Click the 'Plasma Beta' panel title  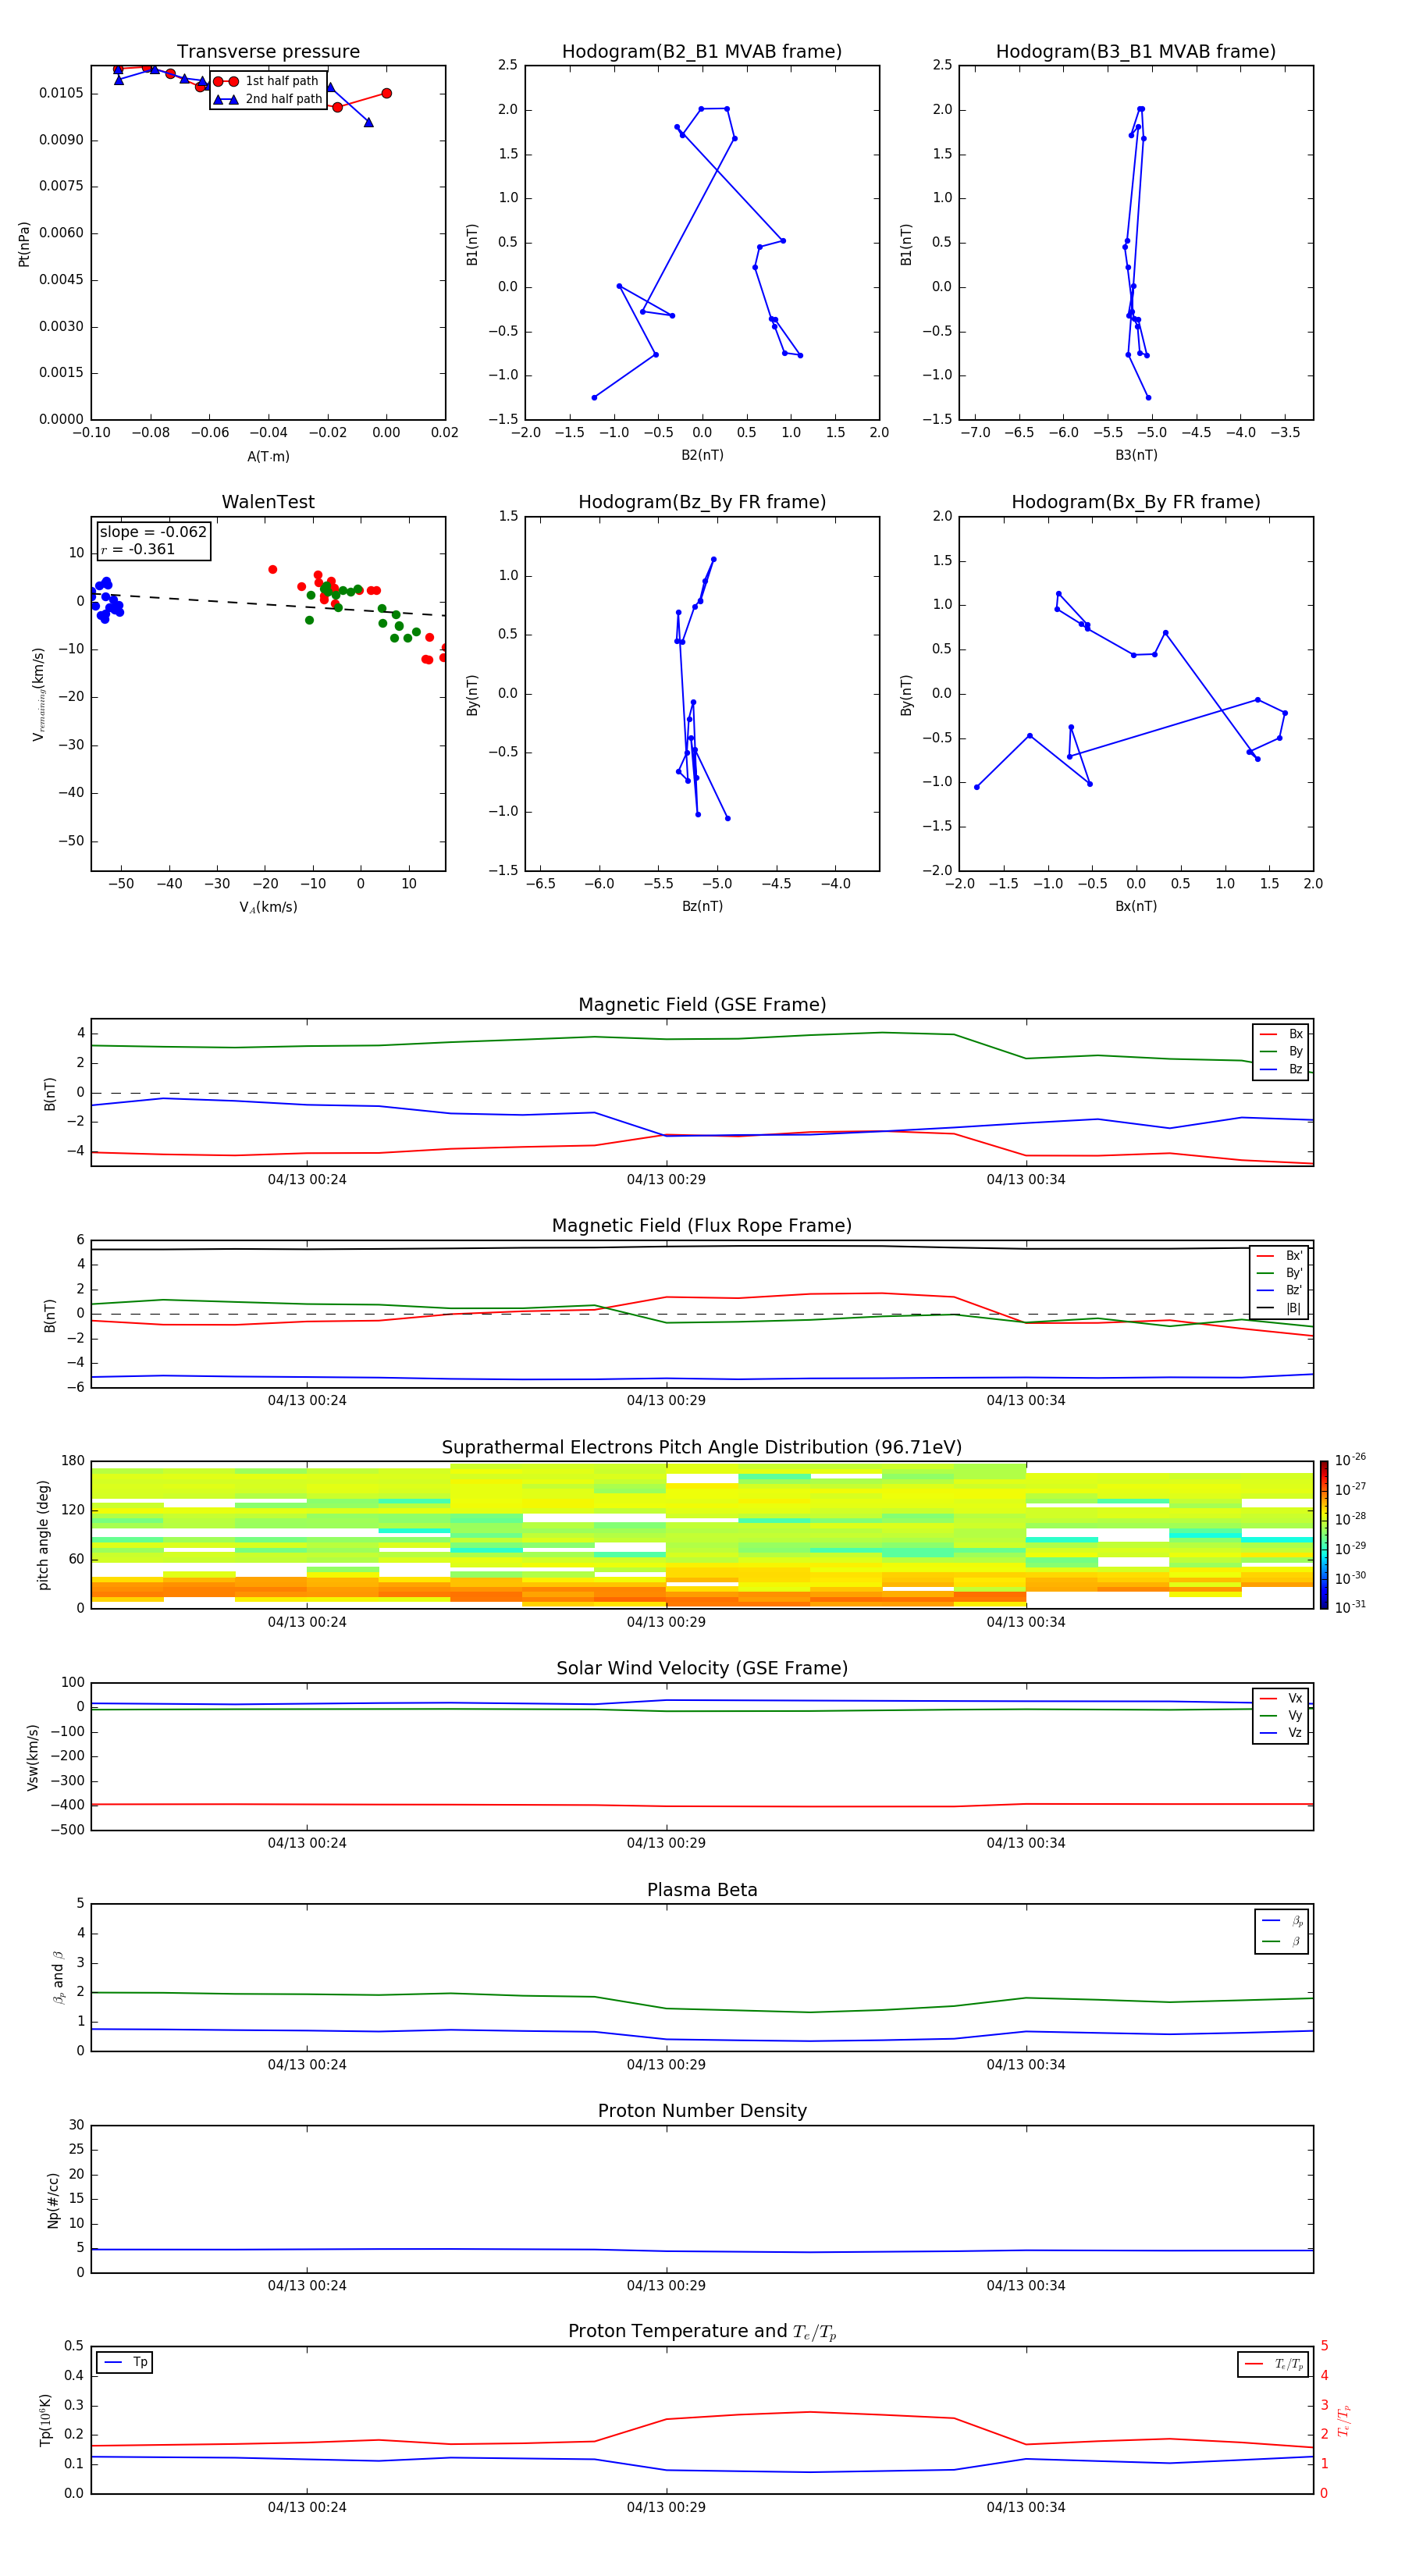(x=702, y=1890)
